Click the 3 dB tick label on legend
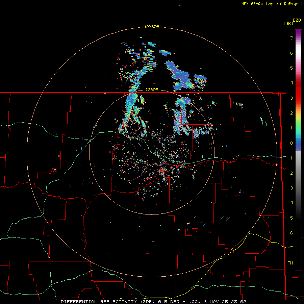 [292, 98]
